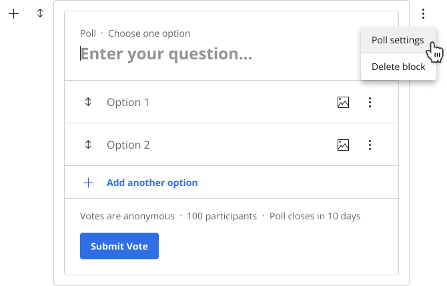Click the Add another option link
This screenshot has height=286, width=447.
click(152, 183)
